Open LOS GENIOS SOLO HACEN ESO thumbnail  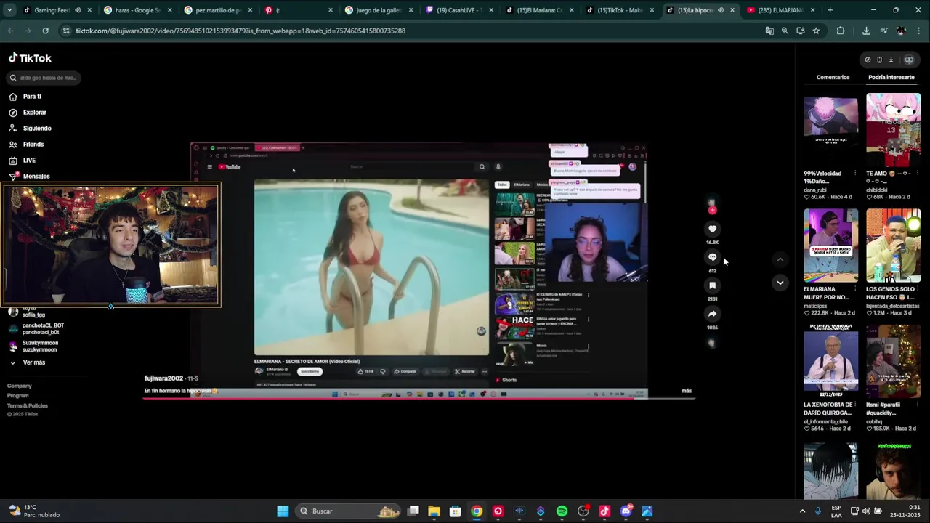[893, 246]
